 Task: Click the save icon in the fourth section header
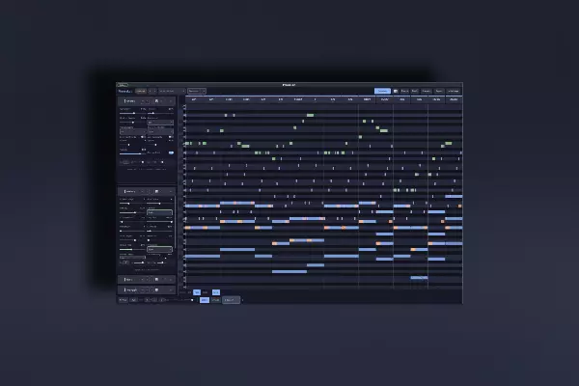(156, 289)
